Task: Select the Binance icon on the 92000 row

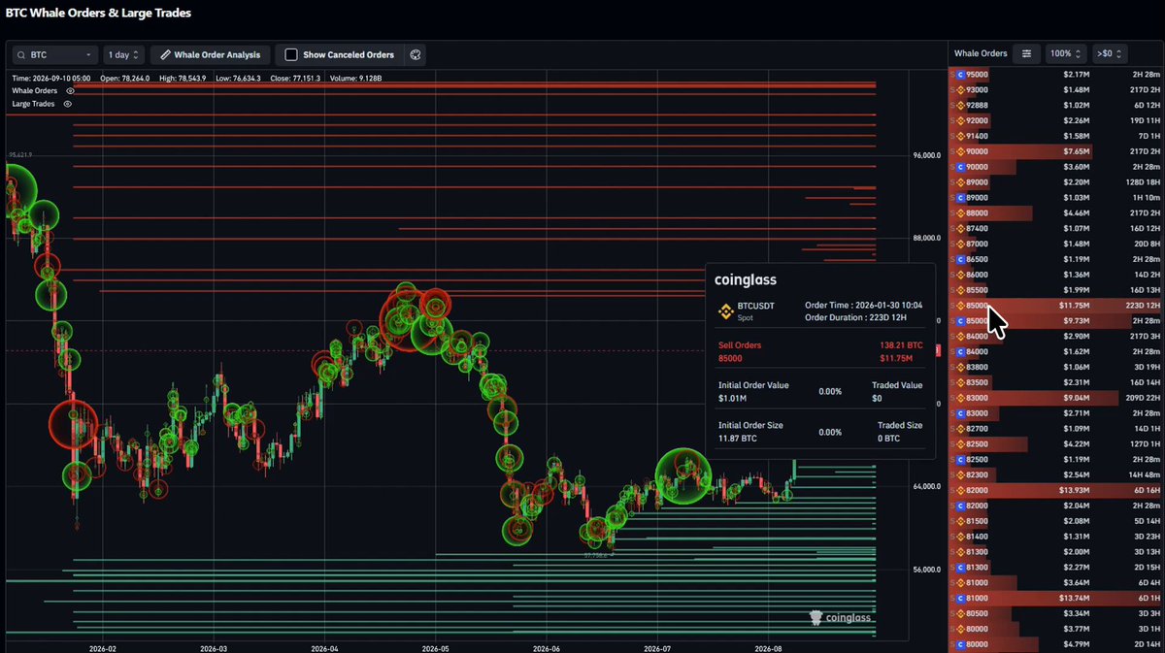Action: (961, 120)
